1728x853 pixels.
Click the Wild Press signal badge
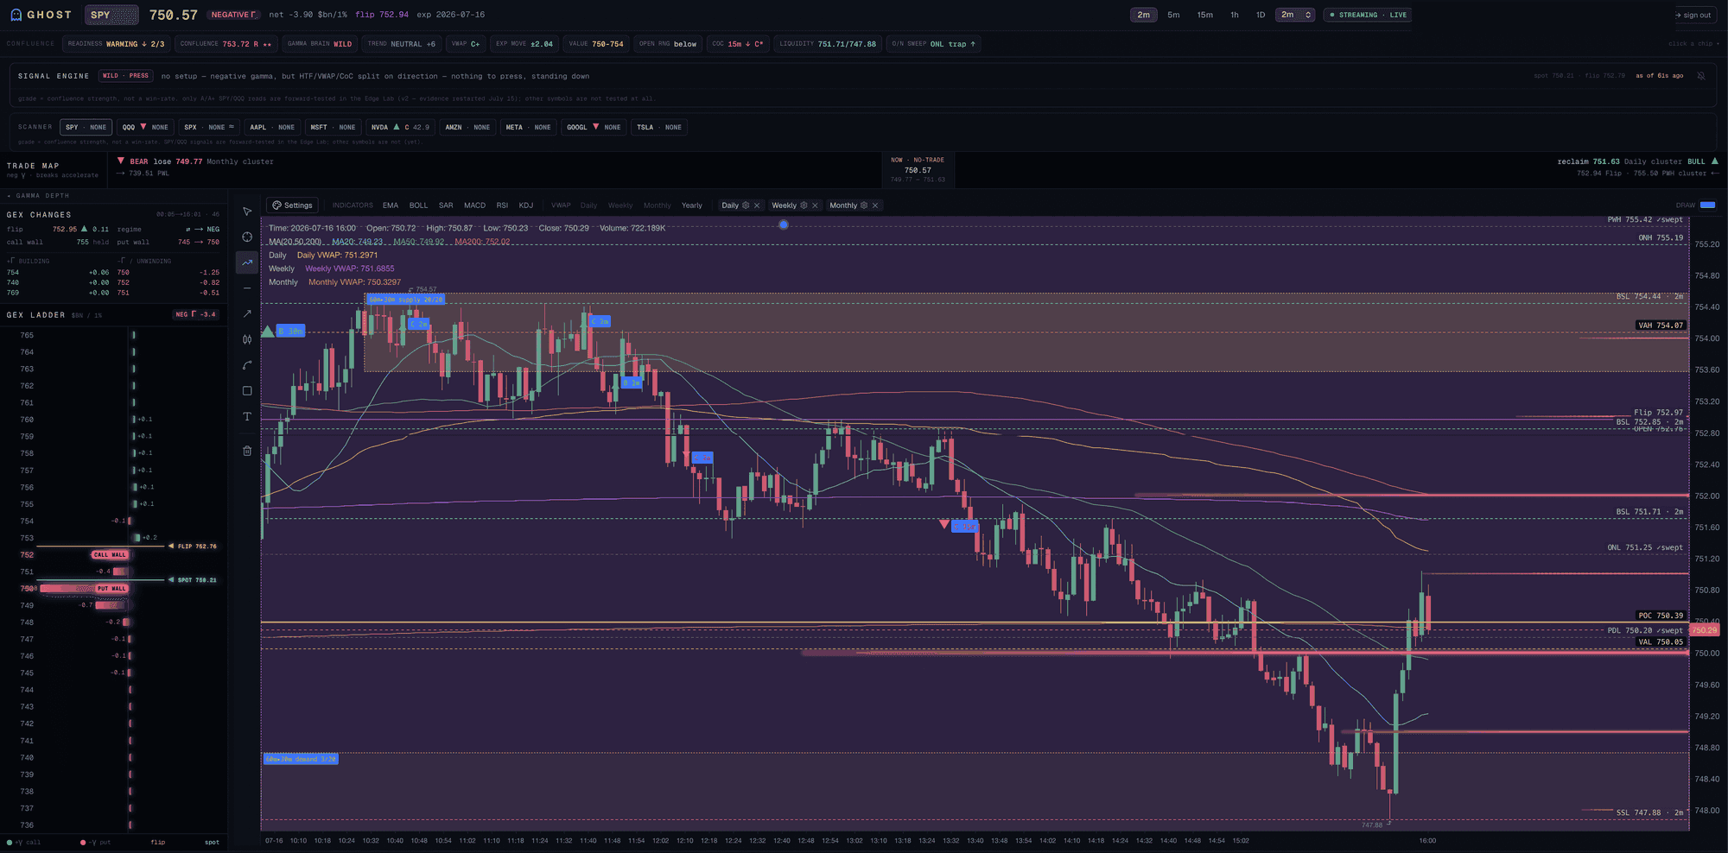125,76
